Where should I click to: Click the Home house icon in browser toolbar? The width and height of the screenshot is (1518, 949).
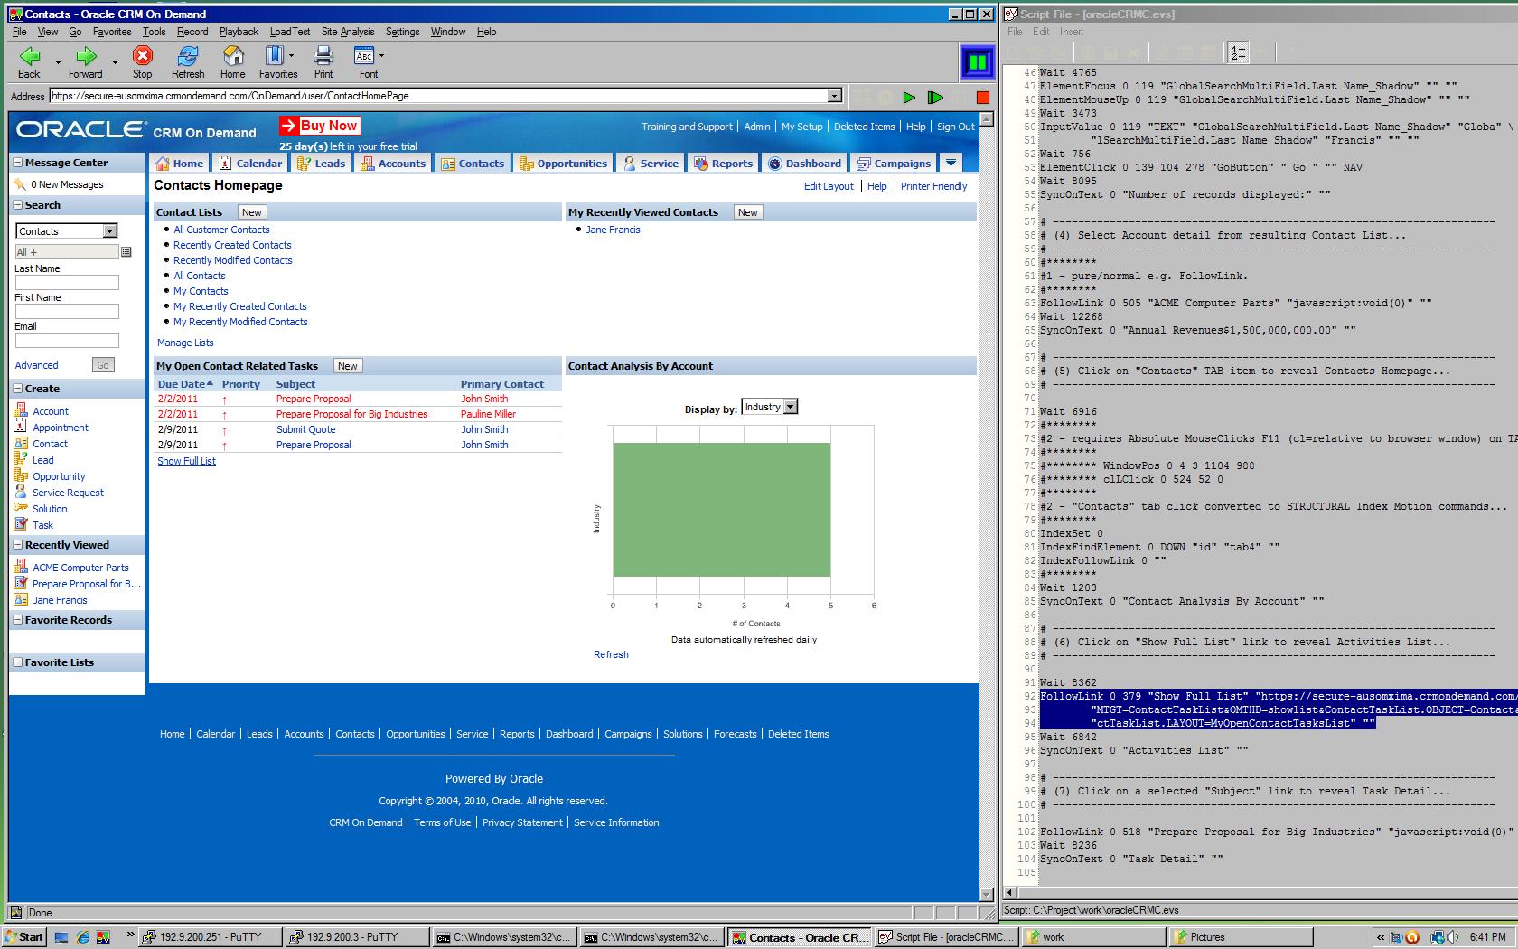(232, 56)
